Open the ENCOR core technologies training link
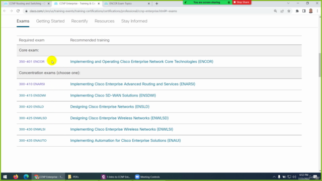322x181 pixels. tap(142, 61)
